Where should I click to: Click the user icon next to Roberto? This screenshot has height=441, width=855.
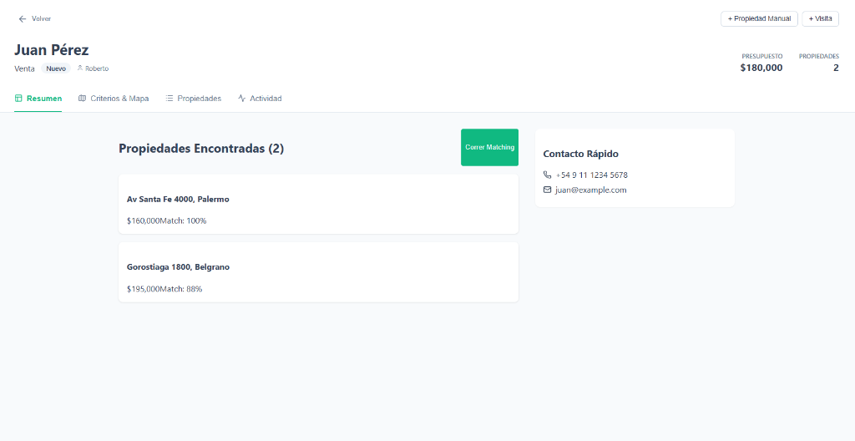80,68
